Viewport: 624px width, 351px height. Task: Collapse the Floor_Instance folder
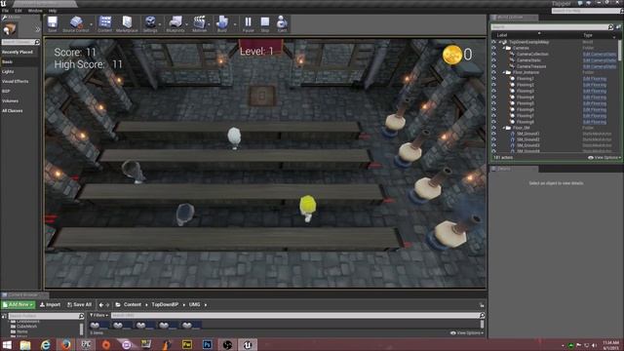coord(504,72)
